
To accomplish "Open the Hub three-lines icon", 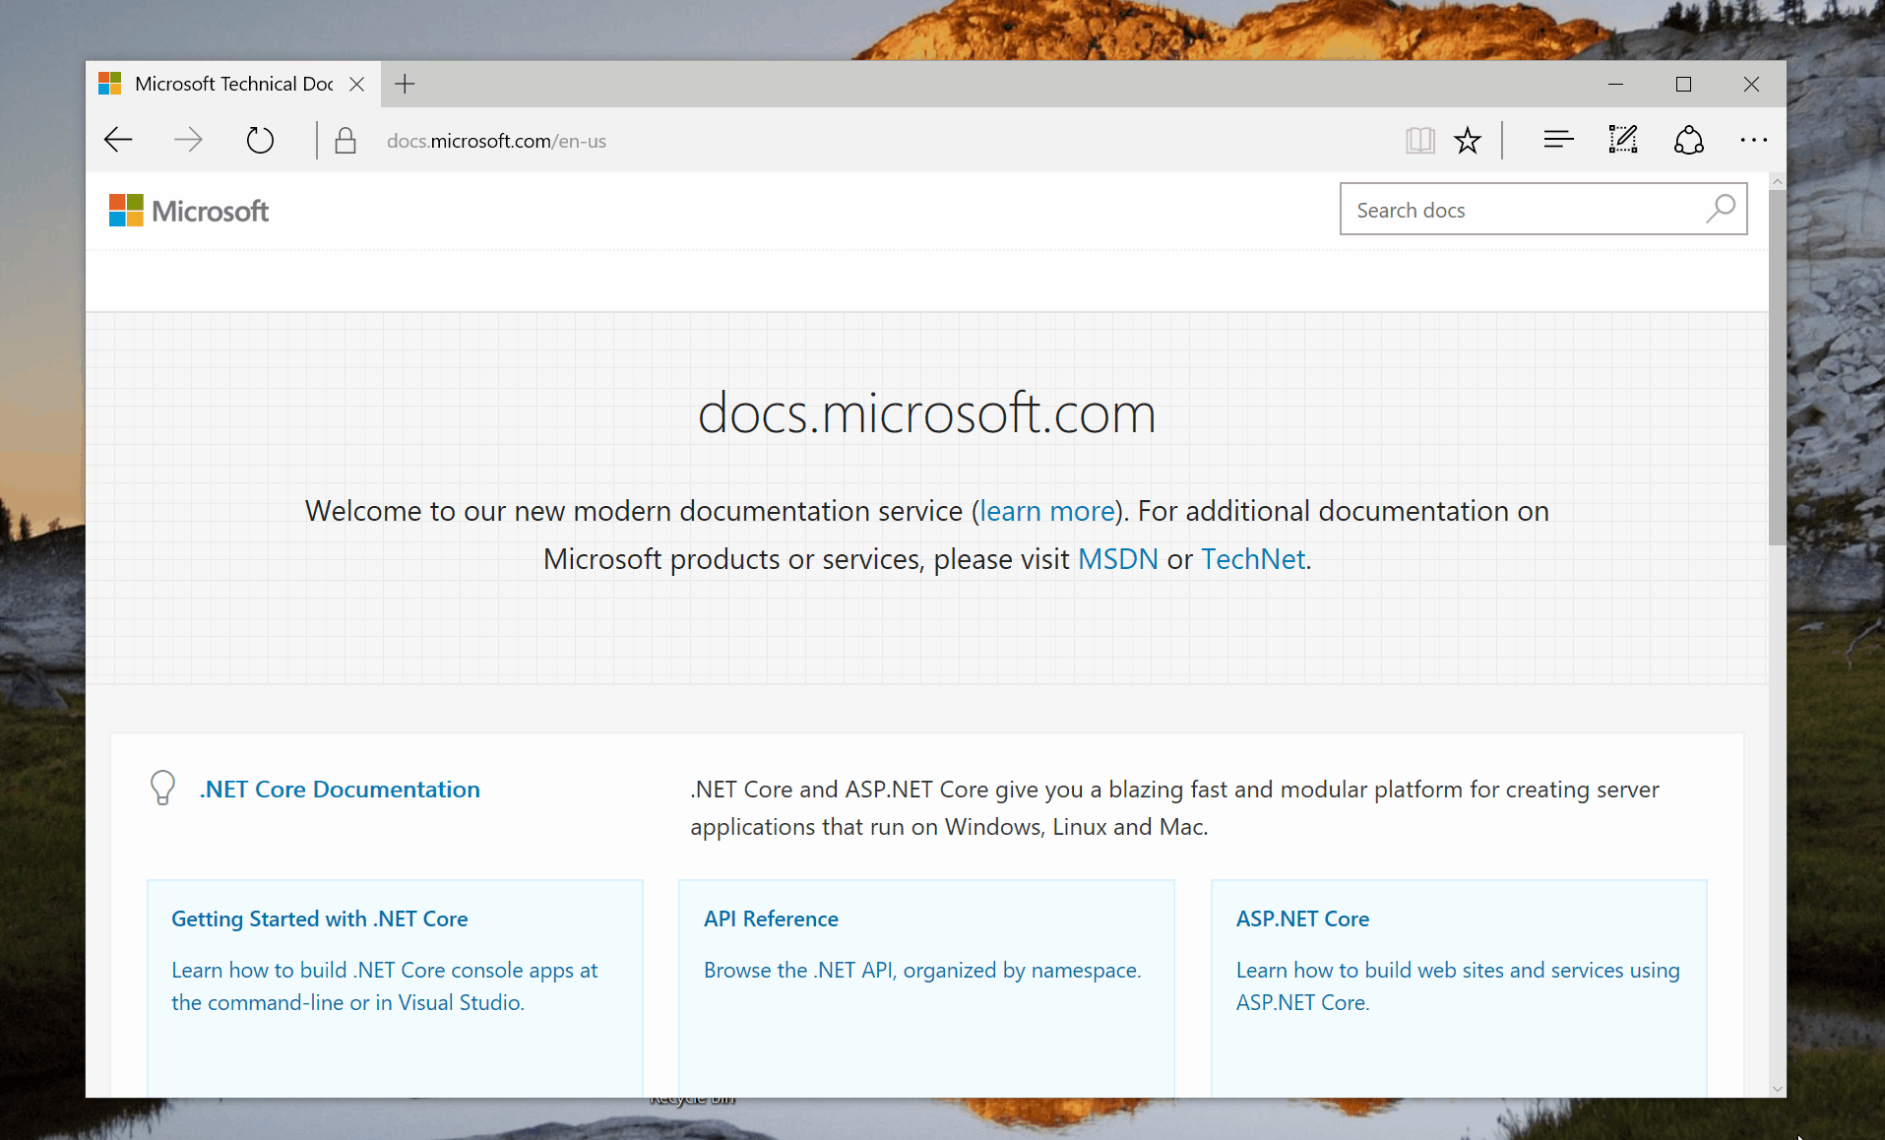I will pos(1558,140).
